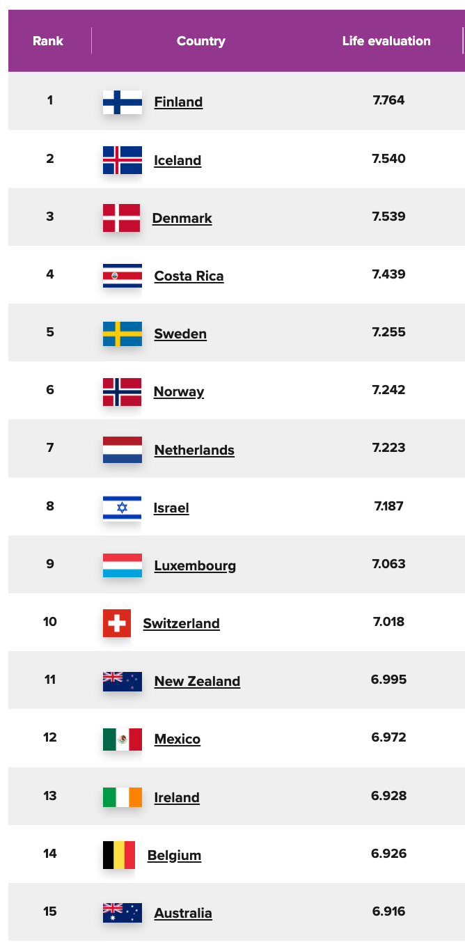Open the Ireland country link
The height and width of the screenshot is (947, 465).
177,797
